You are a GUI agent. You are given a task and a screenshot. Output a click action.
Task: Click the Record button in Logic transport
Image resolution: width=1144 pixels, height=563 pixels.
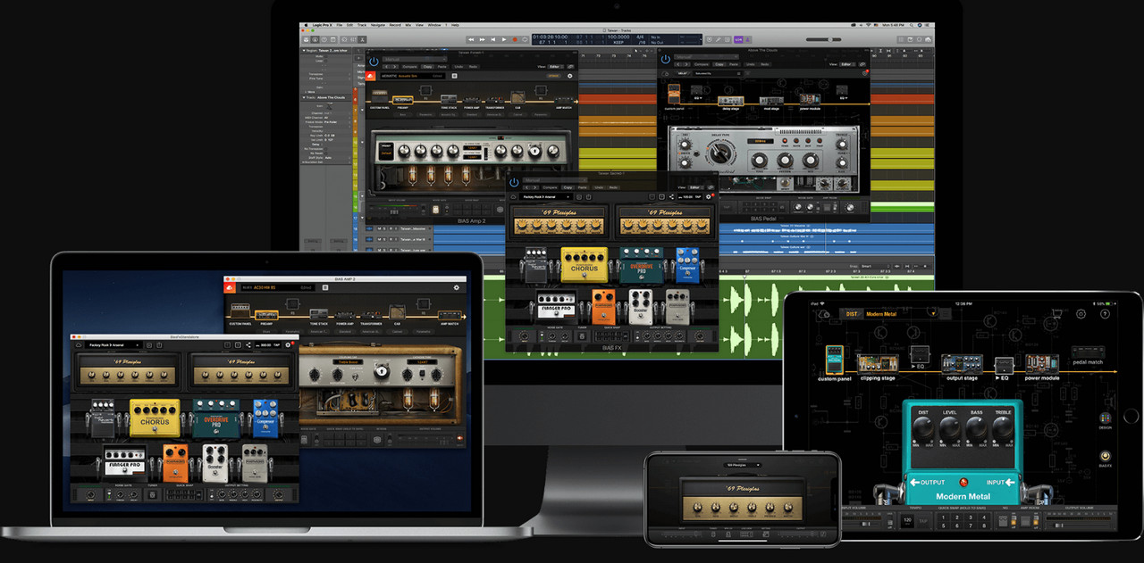pos(516,39)
